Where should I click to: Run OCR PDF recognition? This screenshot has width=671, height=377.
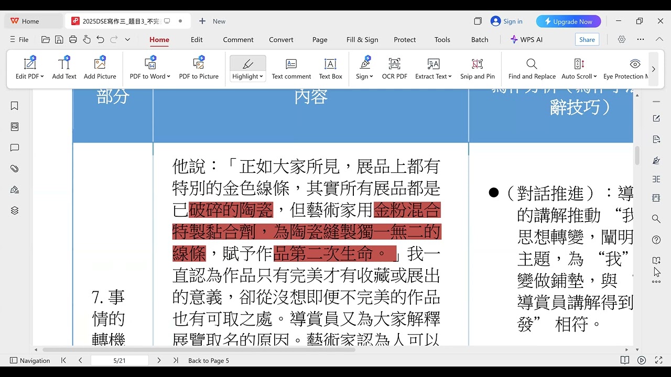coord(394,69)
